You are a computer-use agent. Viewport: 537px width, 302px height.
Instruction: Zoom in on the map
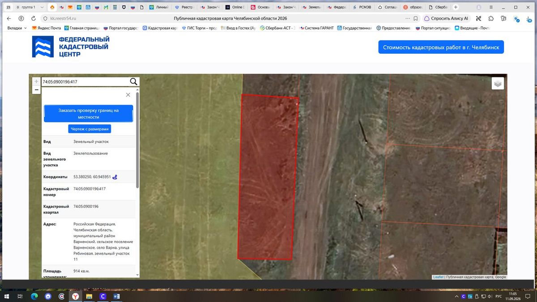(36, 81)
